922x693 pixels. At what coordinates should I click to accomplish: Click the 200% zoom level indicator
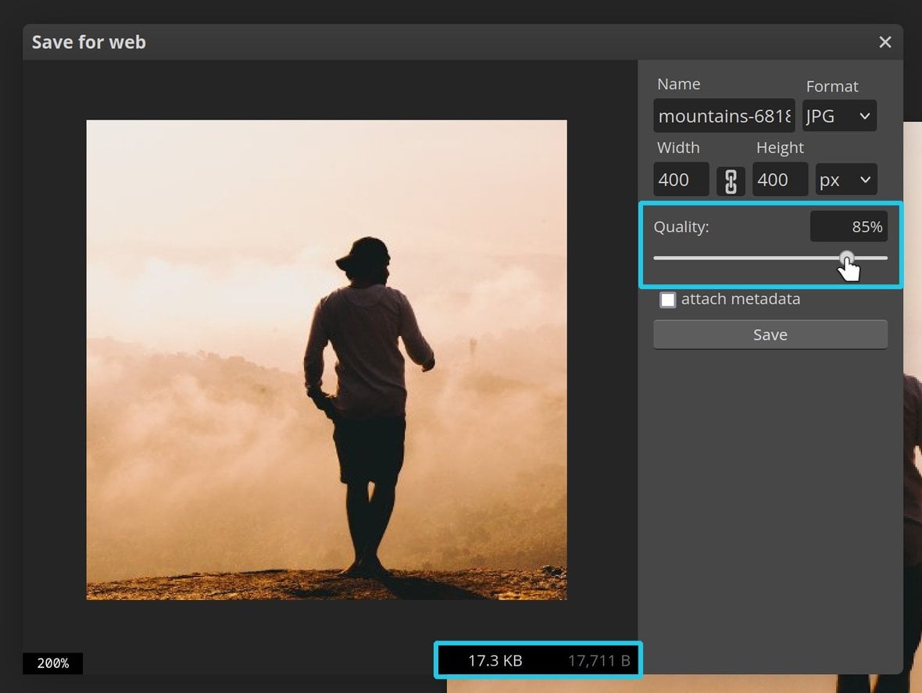(x=52, y=663)
